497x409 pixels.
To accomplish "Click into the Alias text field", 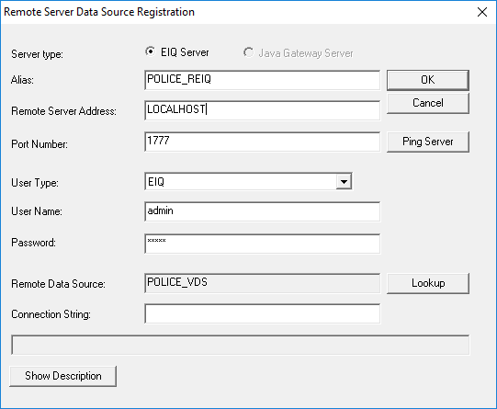I will tap(262, 80).
